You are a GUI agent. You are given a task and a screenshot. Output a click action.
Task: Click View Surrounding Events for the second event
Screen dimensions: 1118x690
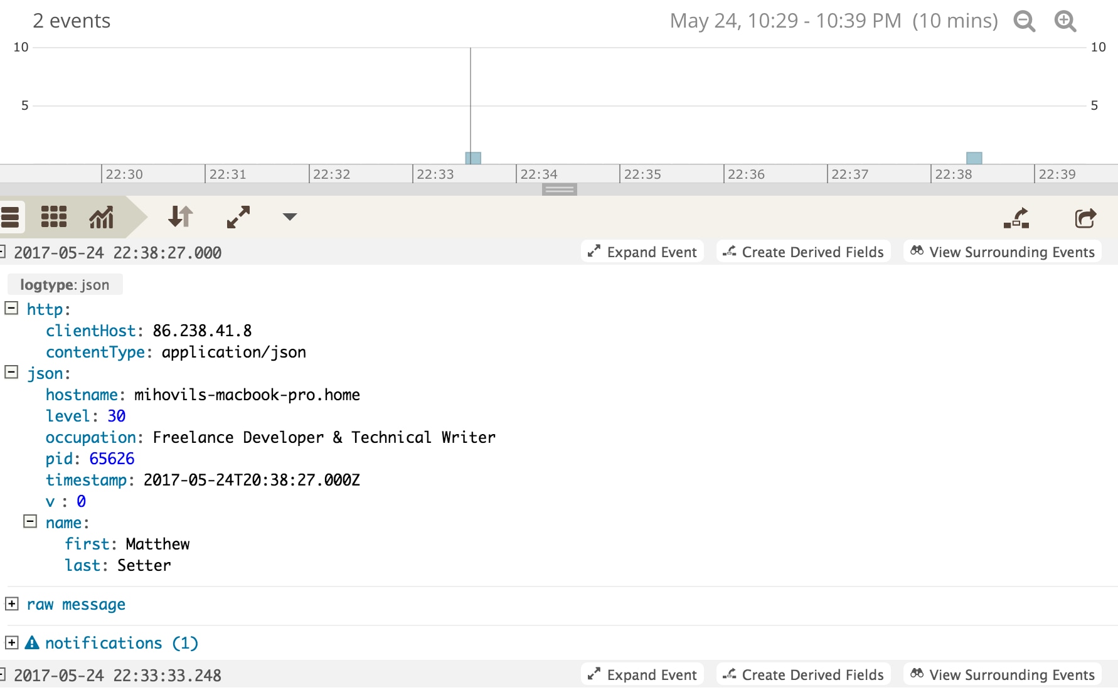click(1002, 674)
